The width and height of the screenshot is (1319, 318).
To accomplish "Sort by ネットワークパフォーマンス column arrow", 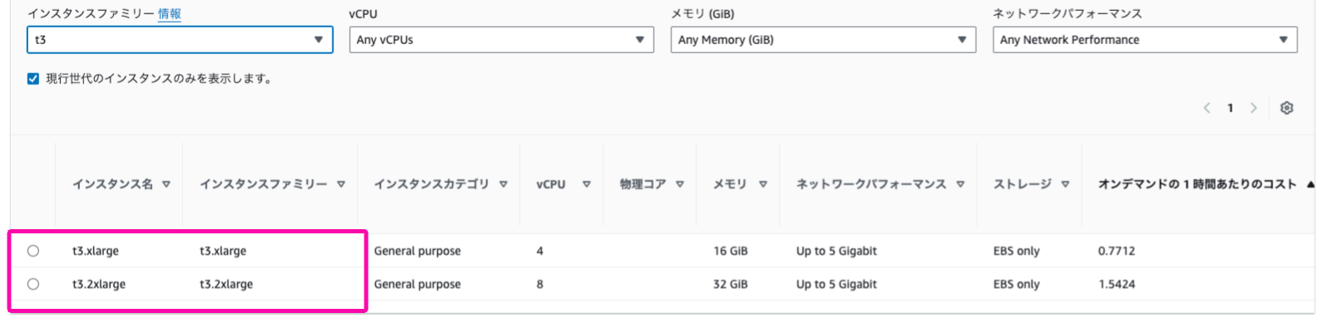I will [960, 184].
